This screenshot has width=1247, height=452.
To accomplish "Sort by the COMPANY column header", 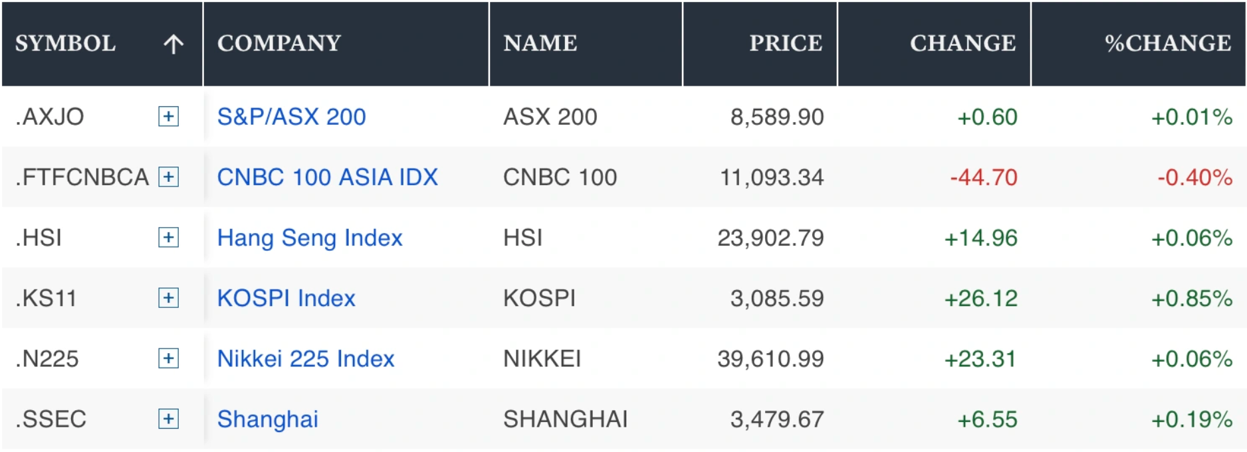I will point(279,43).
